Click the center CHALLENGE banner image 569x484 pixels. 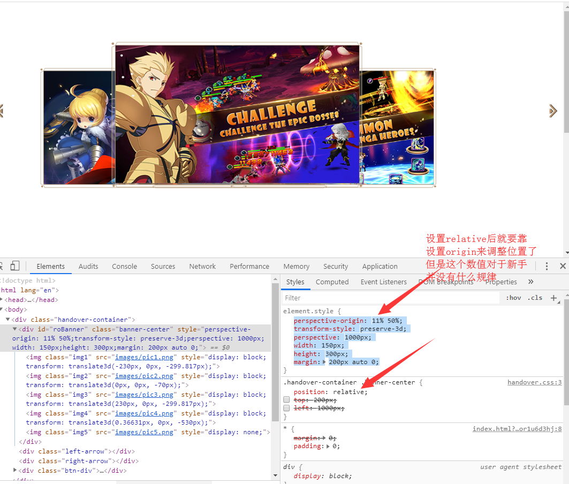[x=237, y=115]
